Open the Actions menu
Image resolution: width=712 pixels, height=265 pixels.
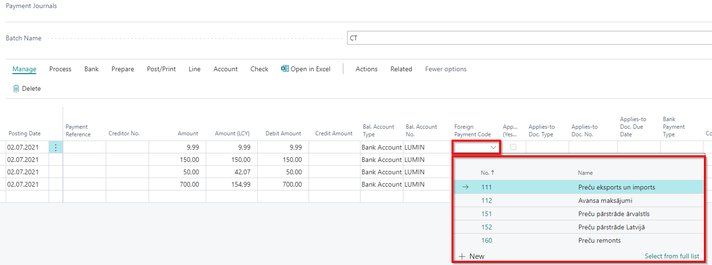[x=367, y=69]
